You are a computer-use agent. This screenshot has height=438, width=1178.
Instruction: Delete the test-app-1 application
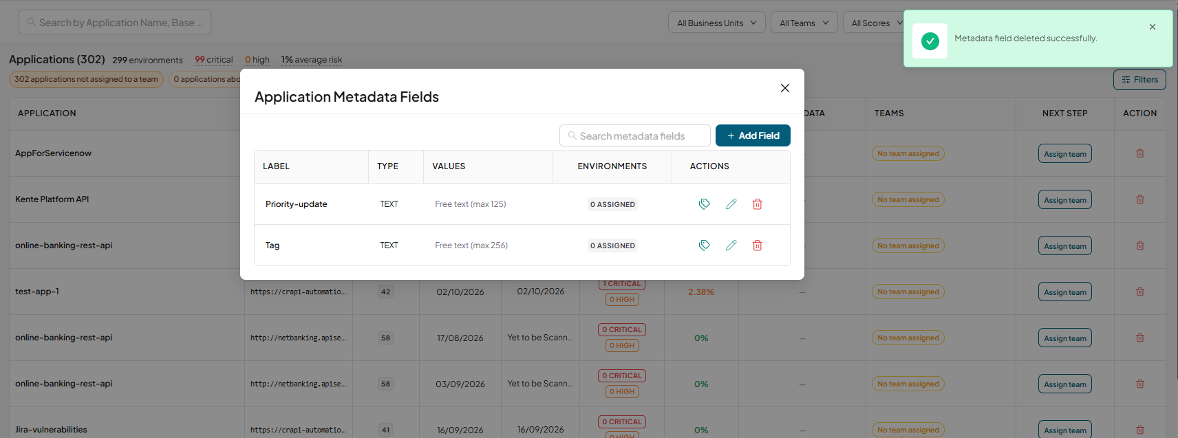tap(1139, 292)
